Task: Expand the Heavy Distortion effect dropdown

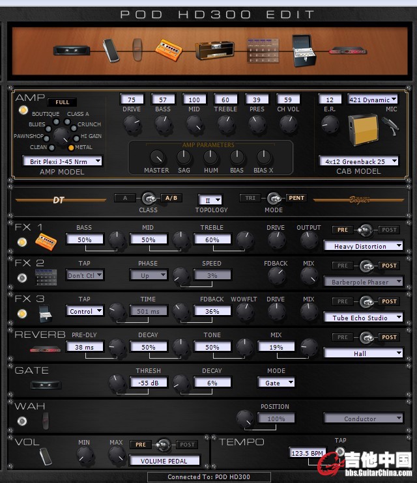Action: click(x=363, y=246)
